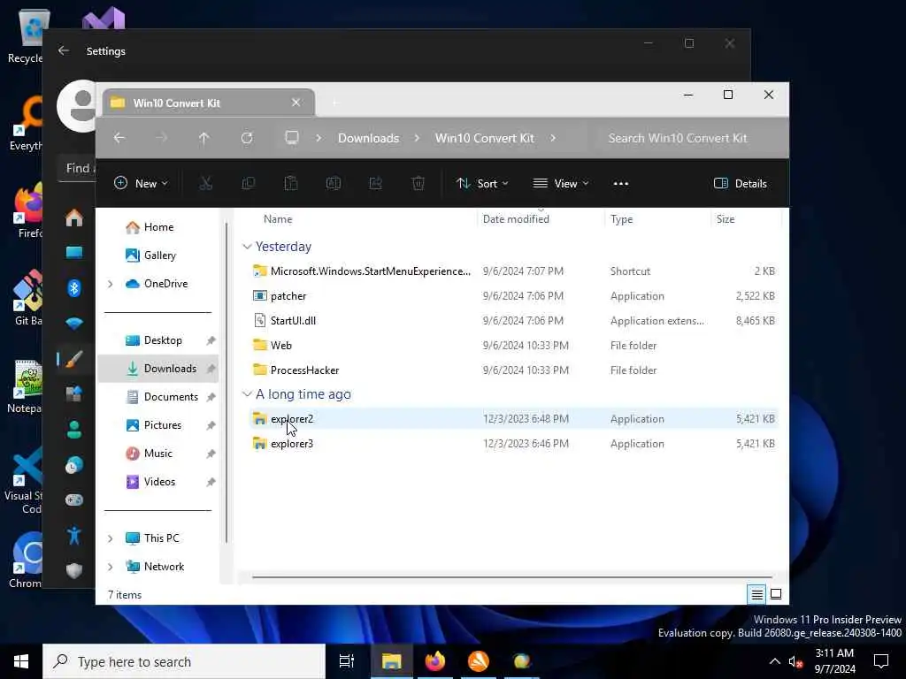
Task: Click the horizontal scrollbar in file list
Action: [512, 576]
